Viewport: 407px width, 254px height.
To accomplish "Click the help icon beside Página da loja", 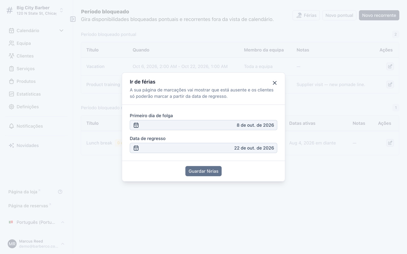I will click(60, 192).
